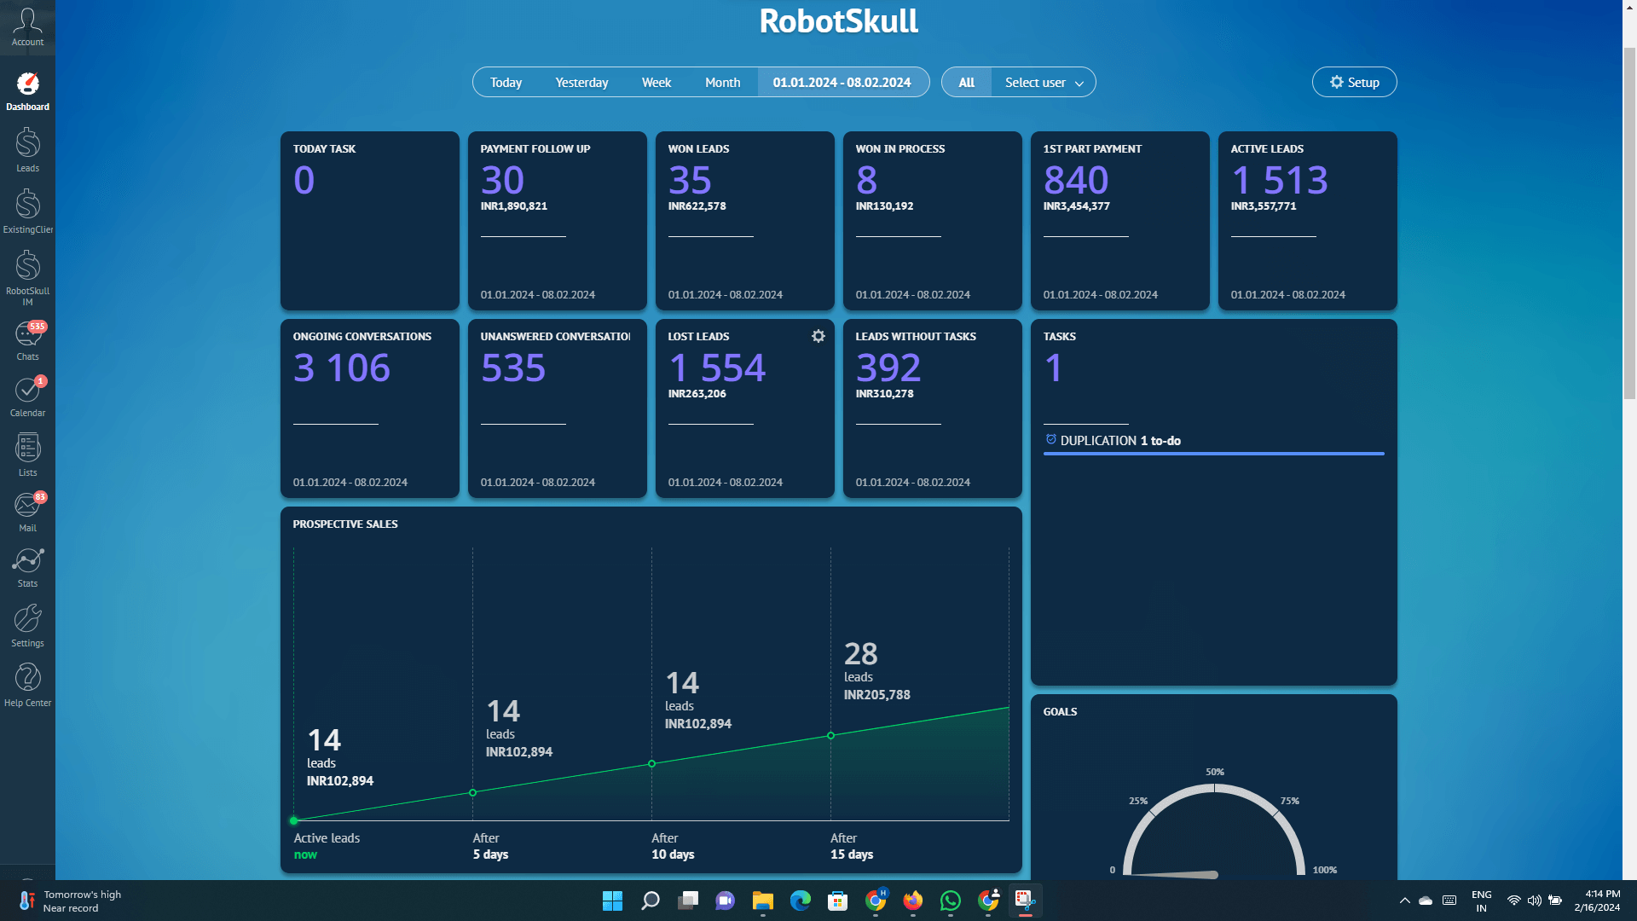Screen dimensions: 1637x921
Task: Open Firefox from taskbar
Action: pos(912,901)
